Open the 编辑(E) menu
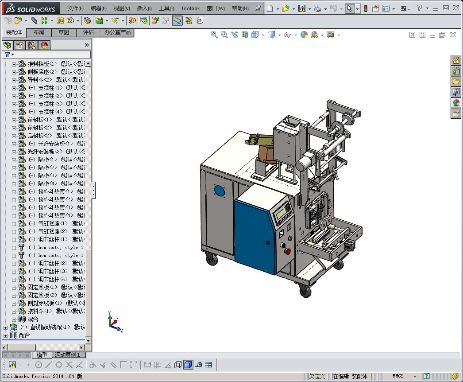 (x=99, y=8)
